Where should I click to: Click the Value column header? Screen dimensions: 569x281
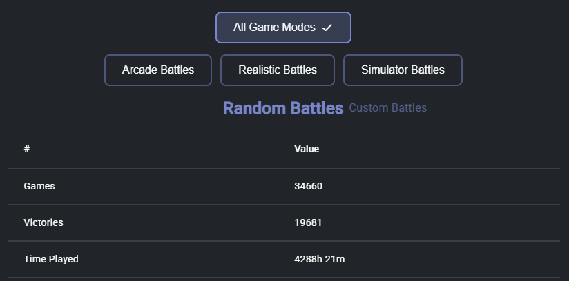307,149
